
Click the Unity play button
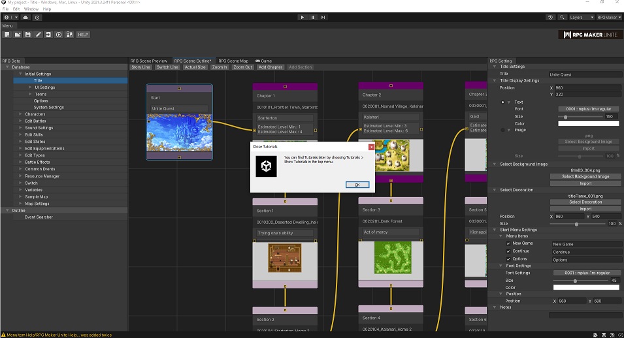click(x=303, y=17)
